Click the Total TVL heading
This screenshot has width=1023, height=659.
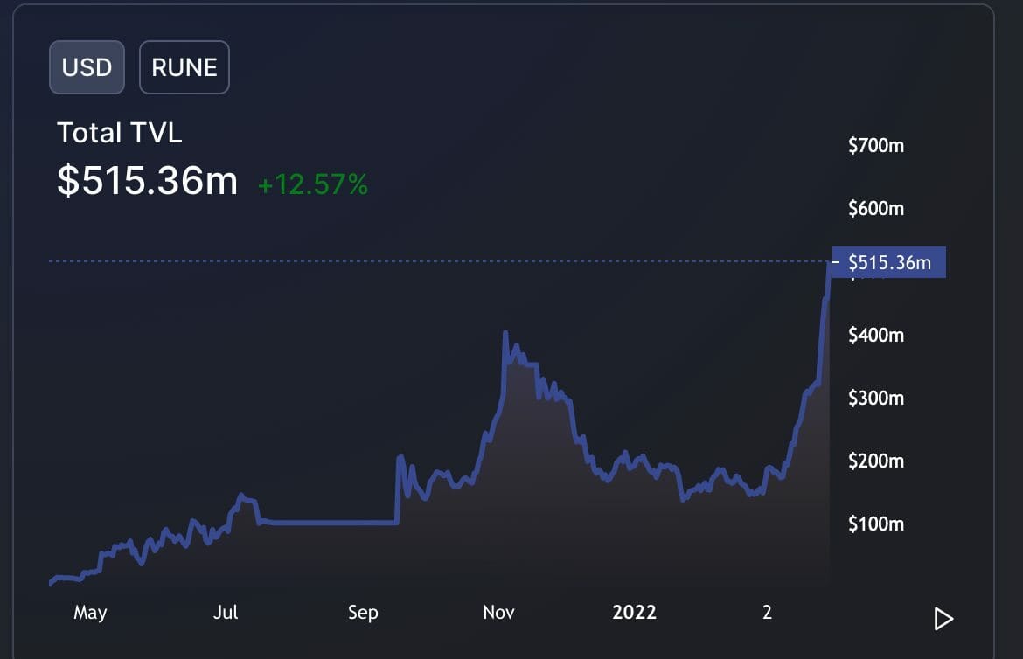point(120,133)
